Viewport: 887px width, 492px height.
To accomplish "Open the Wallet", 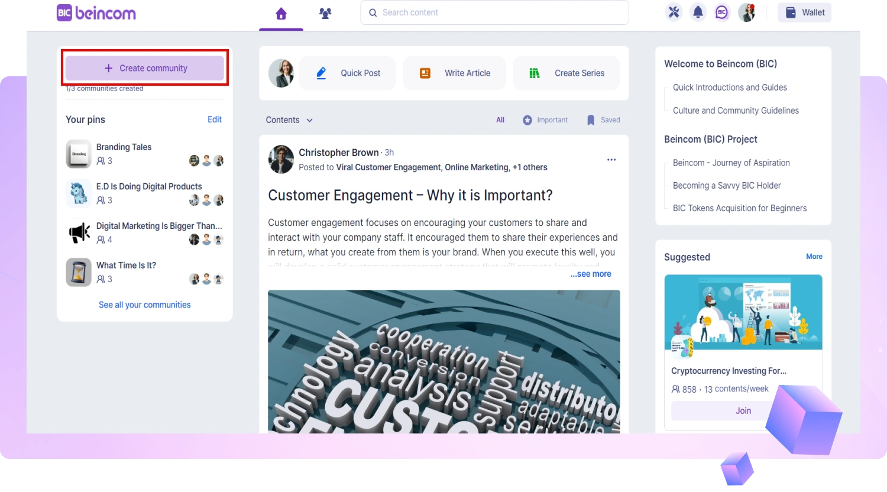I will point(804,12).
